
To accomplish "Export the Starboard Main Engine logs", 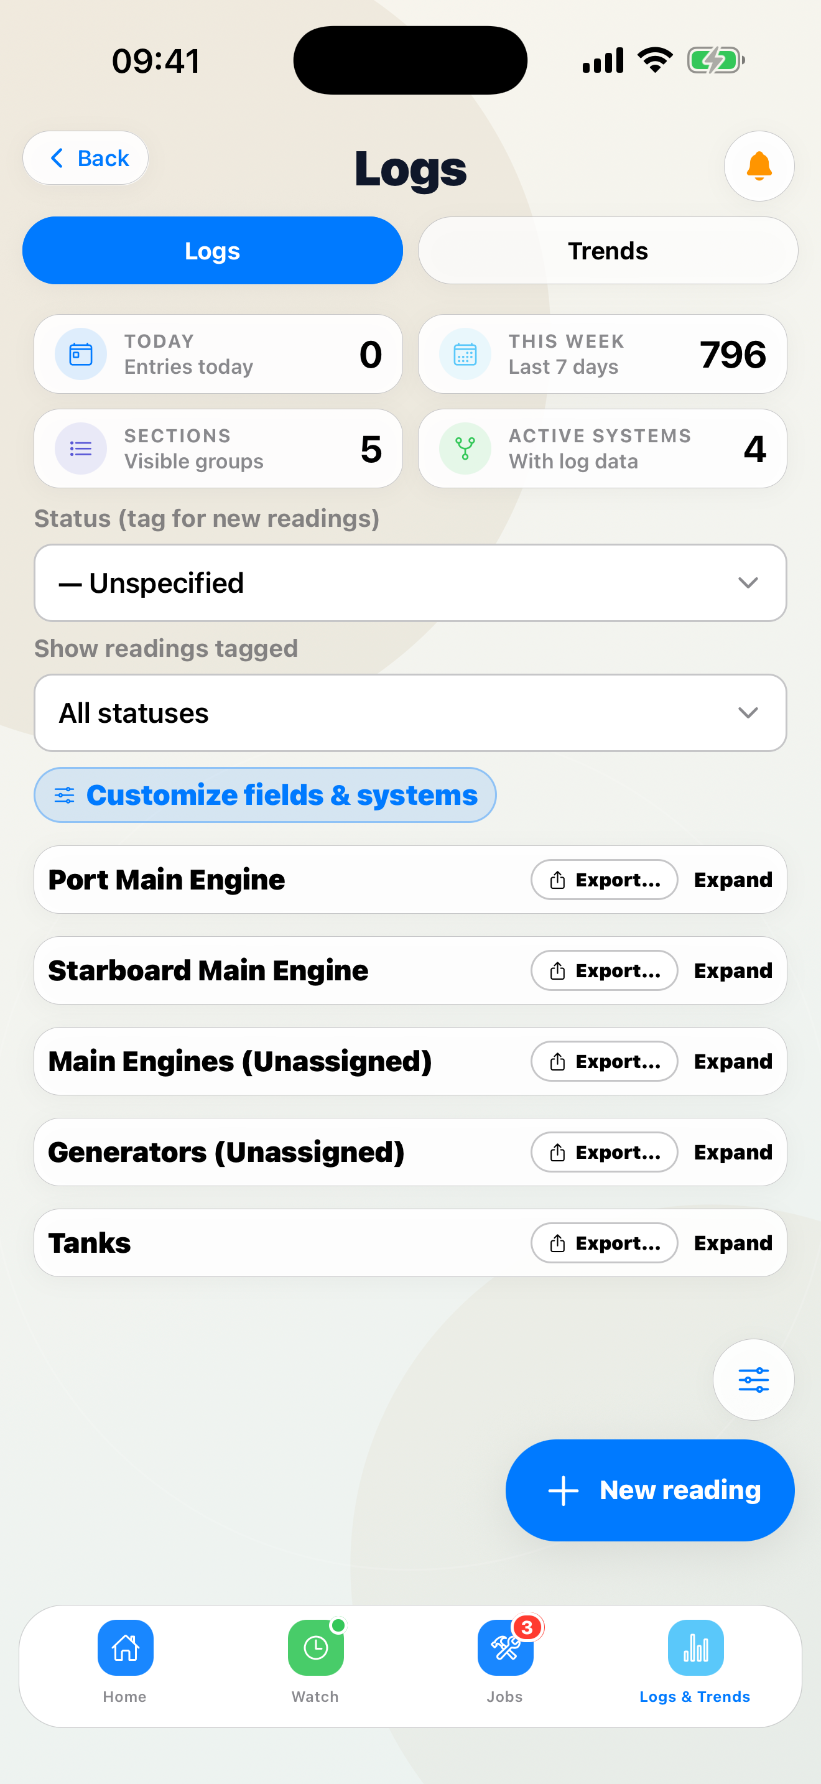I will tap(605, 970).
